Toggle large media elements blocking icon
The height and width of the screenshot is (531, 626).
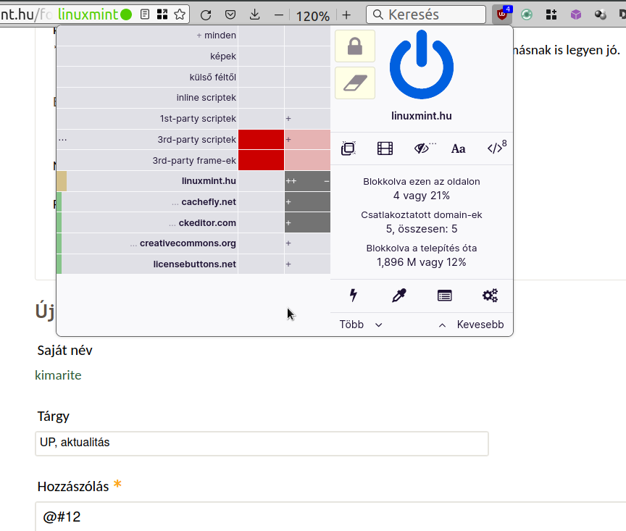coord(385,149)
